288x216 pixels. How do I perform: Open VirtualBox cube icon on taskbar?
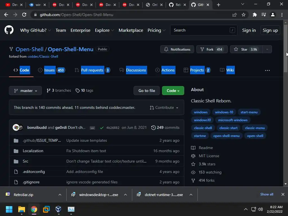coord(58,209)
